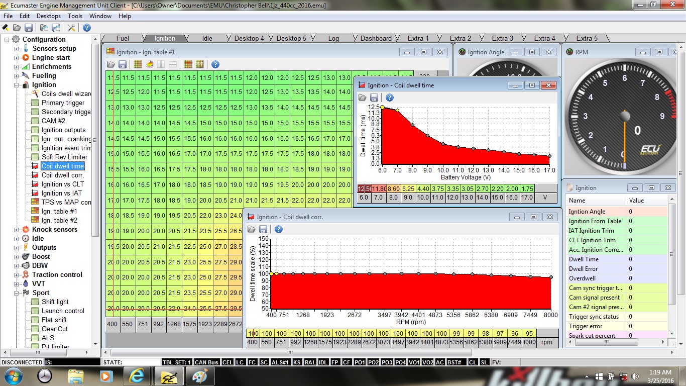Expand the Knock sensors tree node
The image size is (686, 386).
coord(16,230)
